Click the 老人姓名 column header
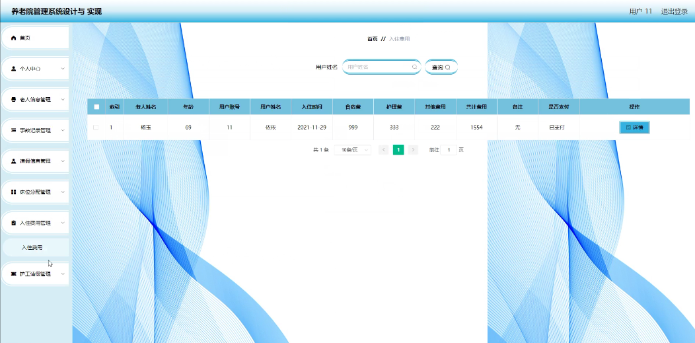Image resolution: width=695 pixels, height=343 pixels. click(x=145, y=107)
